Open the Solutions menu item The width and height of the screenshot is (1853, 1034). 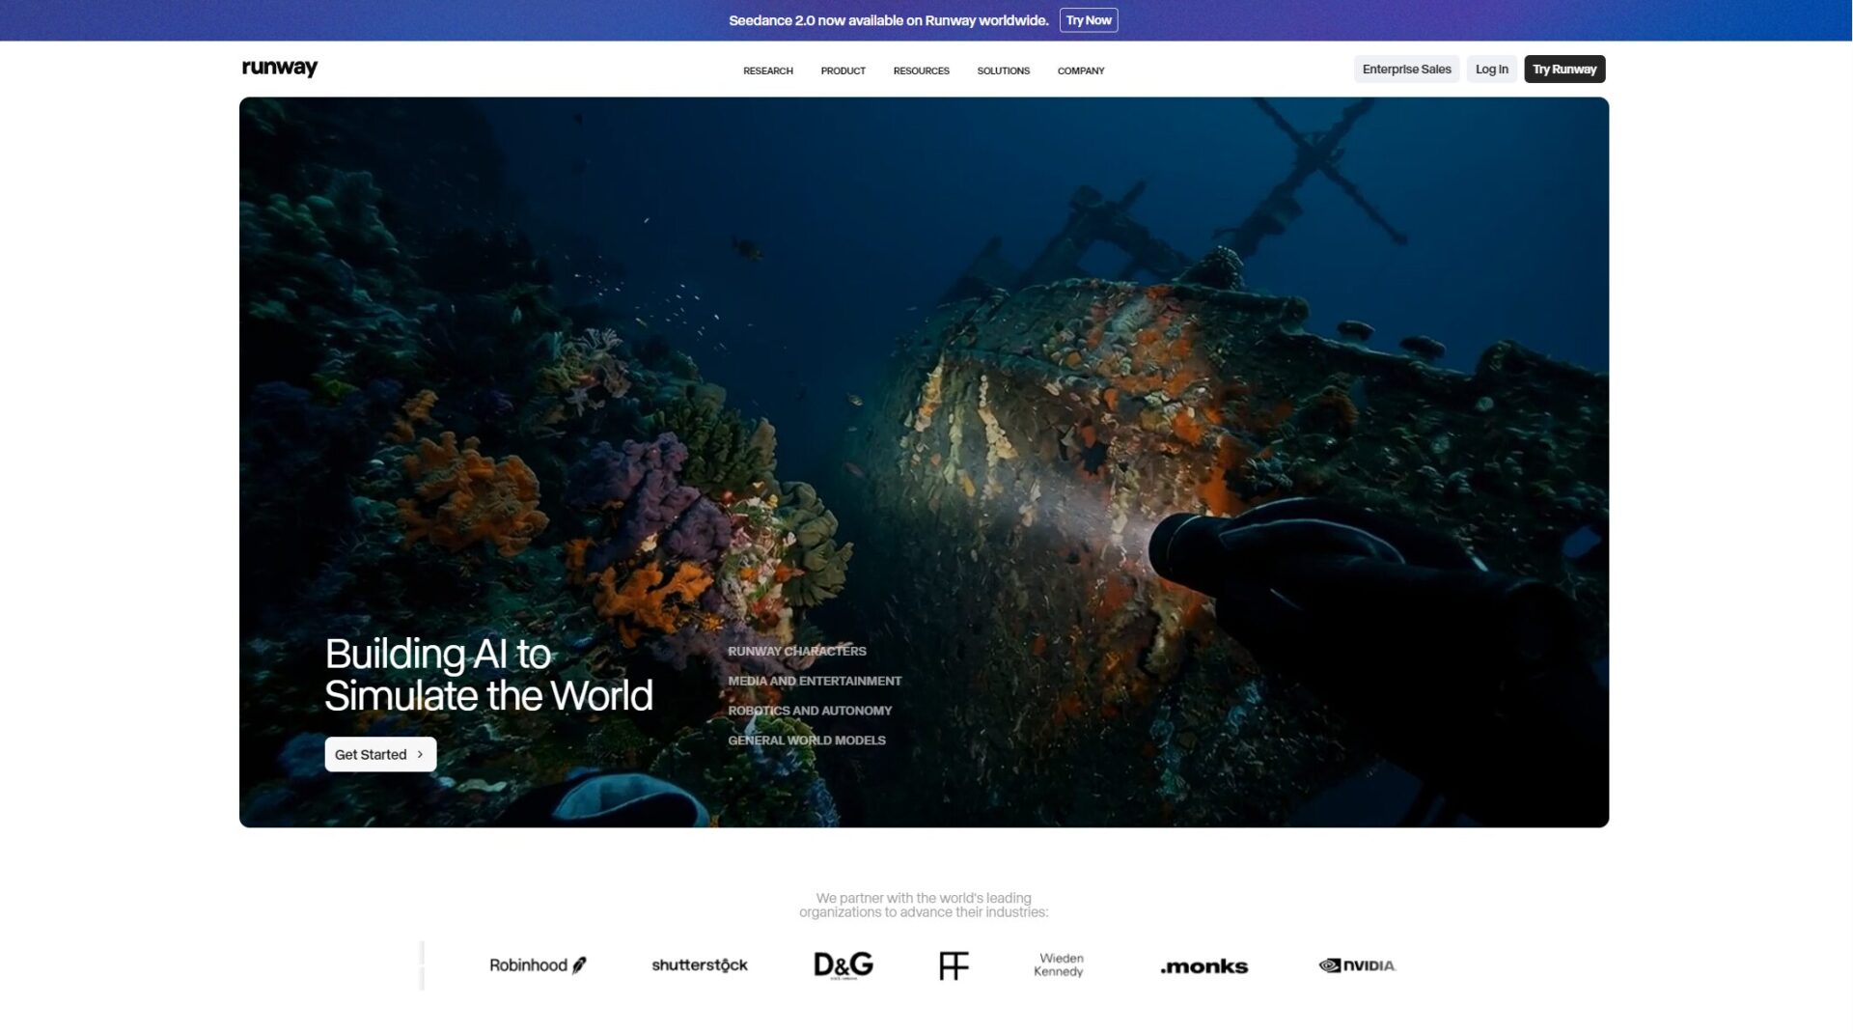1003,70
